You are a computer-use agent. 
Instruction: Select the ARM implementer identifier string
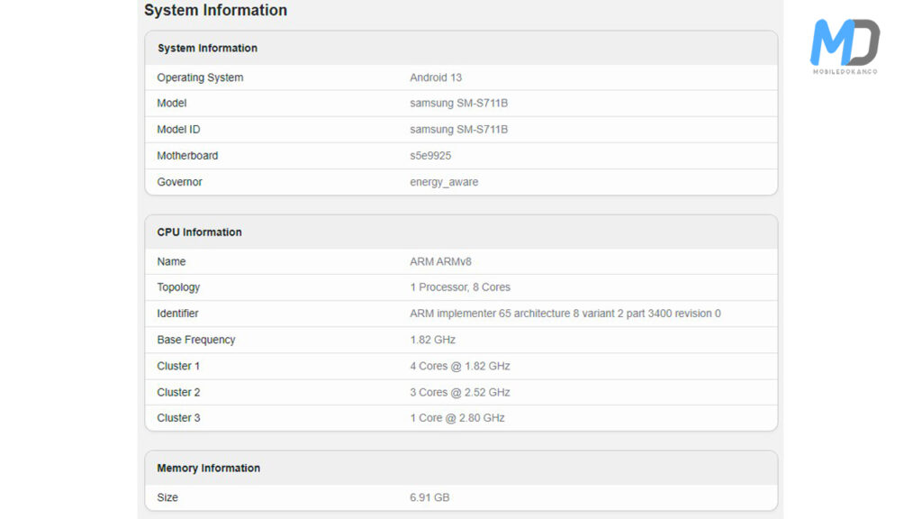[565, 314]
